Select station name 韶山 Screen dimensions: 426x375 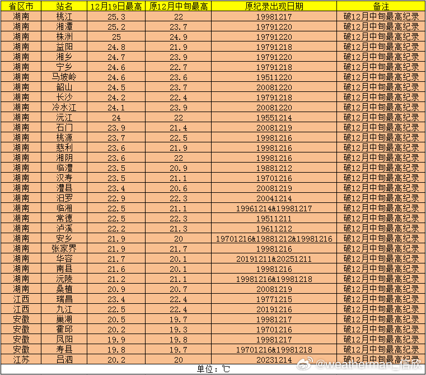[x=64, y=87]
